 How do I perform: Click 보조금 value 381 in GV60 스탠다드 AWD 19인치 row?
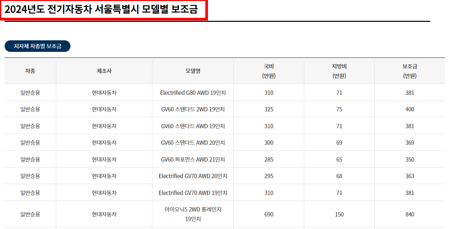coord(410,126)
